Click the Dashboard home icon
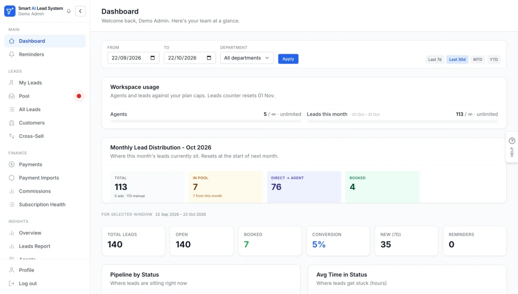The height and width of the screenshot is (294, 518). click(12, 41)
